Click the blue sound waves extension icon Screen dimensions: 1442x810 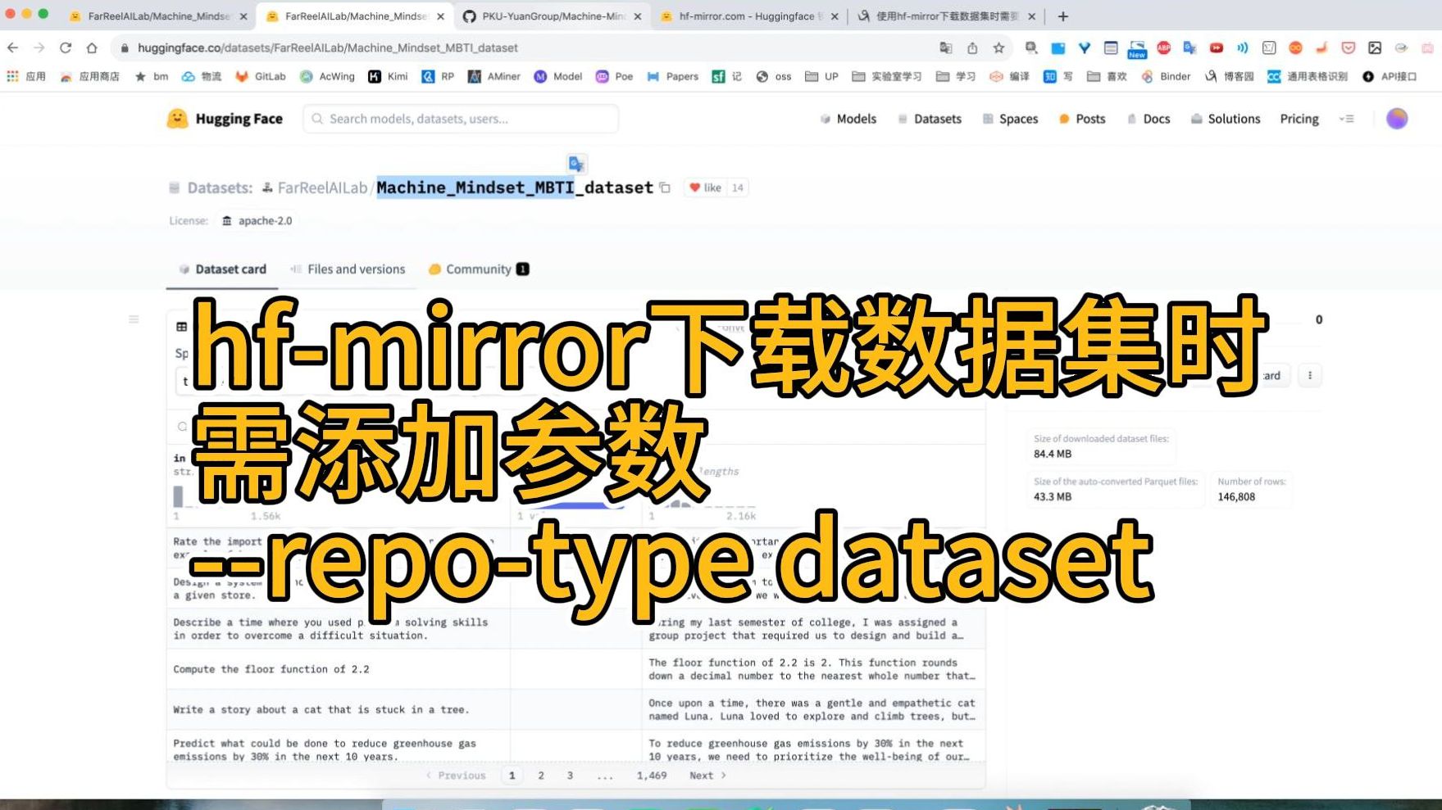click(x=1243, y=48)
